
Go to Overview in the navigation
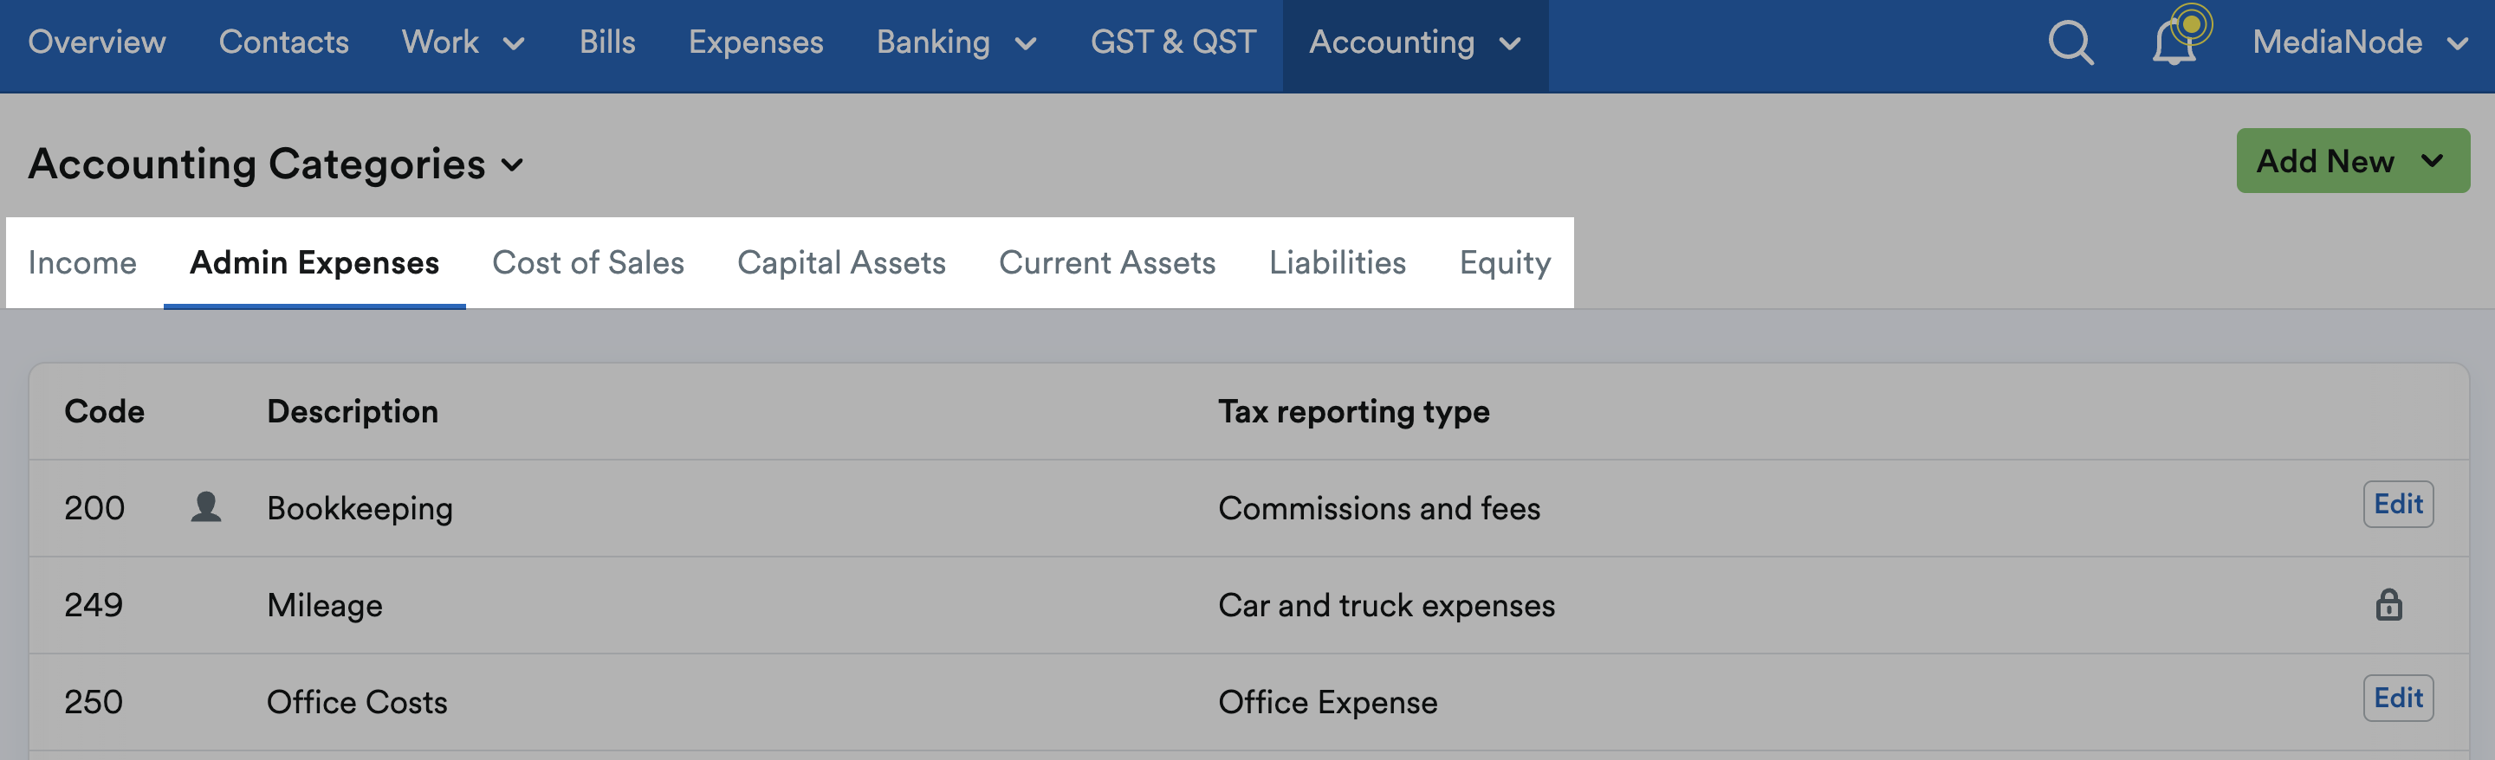pyautogui.click(x=97, y=42)
